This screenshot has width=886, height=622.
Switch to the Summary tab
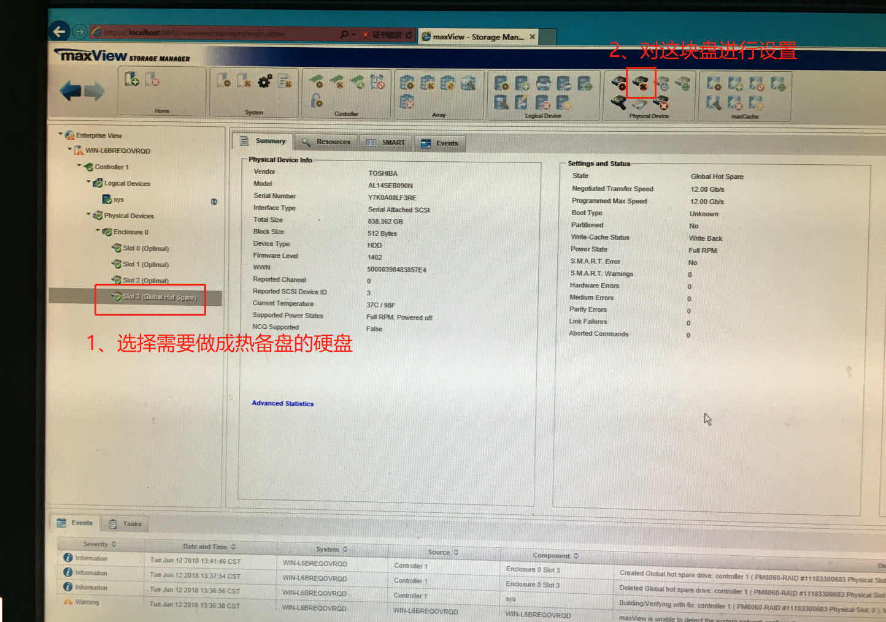pyautogui.click(x=263, y=141)
